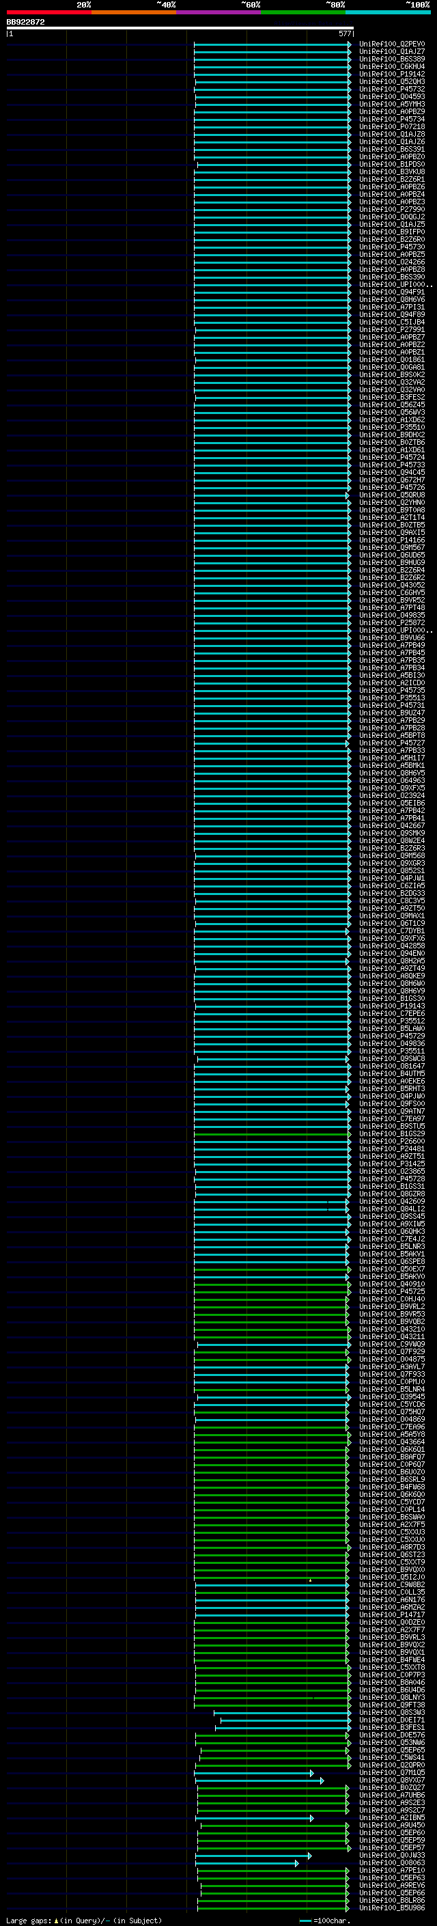Select hit UniRef100_Q9FS00
The width and height of the screenshot is (437, 1926).
point(392,1103)
